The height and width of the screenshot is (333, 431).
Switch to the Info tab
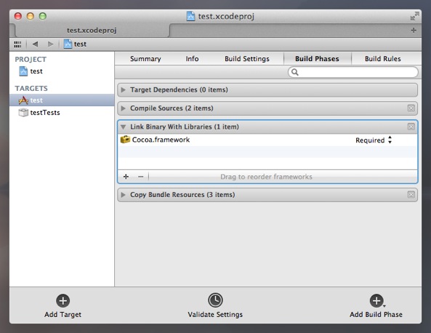tap(192, 59)
